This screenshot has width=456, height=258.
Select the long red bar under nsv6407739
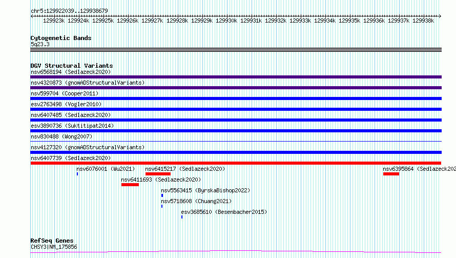point(236,163)
